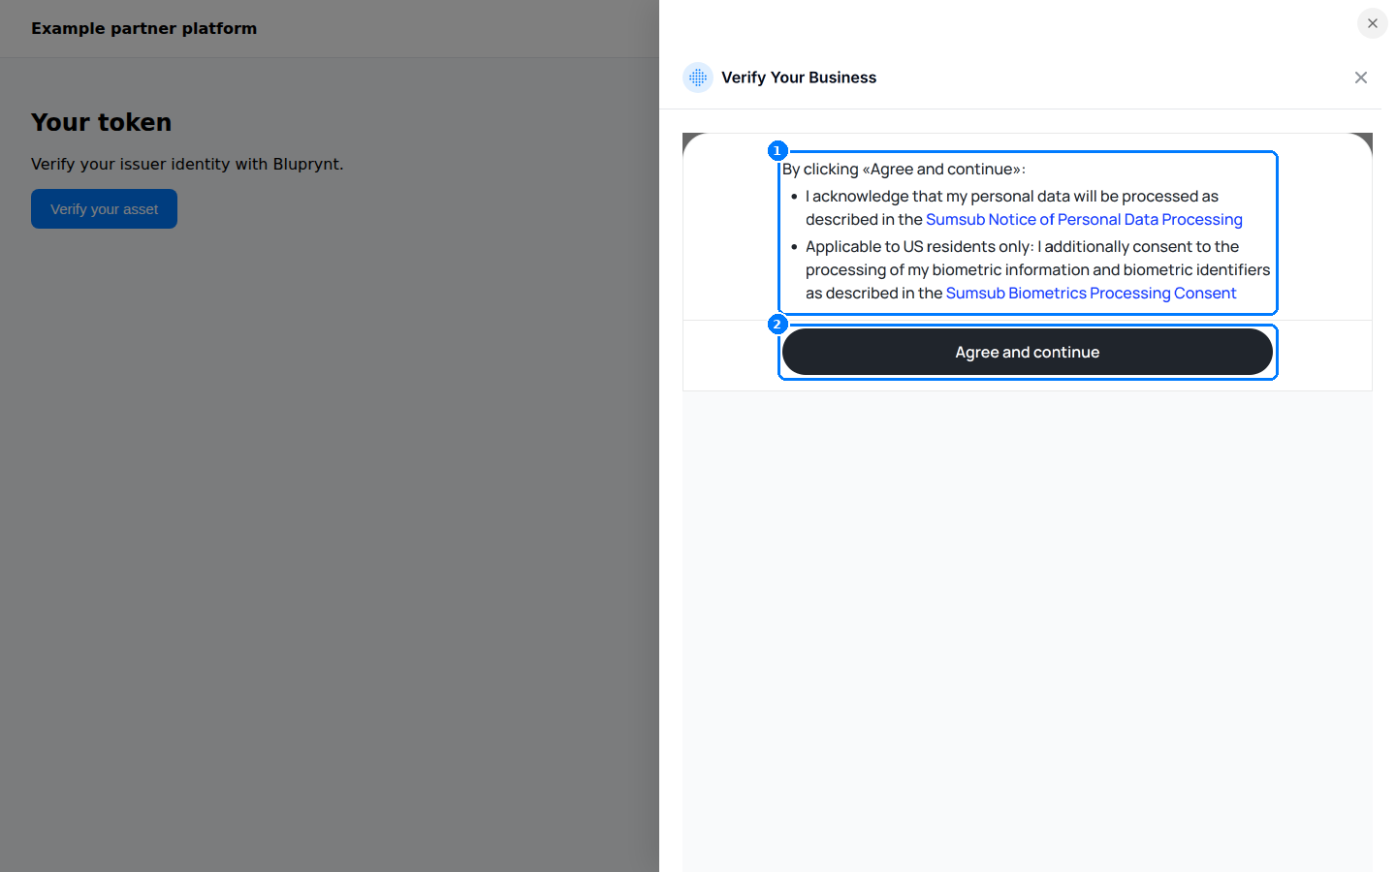This screenshot has width=1396, height=872.
Task: Close the side panel with the round X button
Action: [1372, 23]
